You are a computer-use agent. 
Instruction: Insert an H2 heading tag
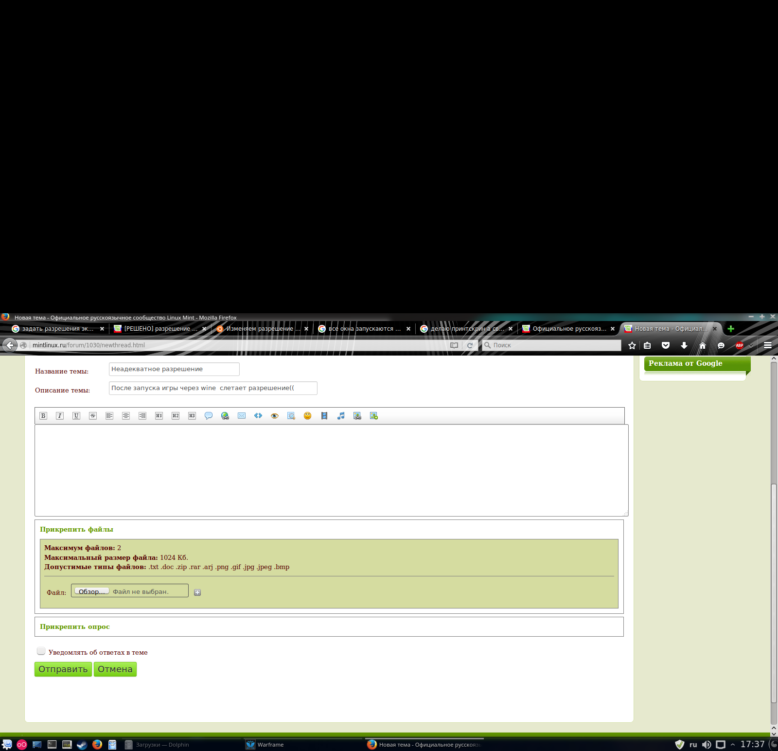[x=176, y=416]
